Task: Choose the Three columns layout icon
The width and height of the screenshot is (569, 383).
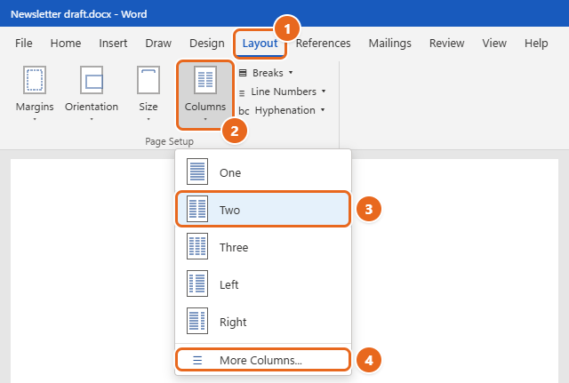Action: pyautogui.click(x=197, y=246)
